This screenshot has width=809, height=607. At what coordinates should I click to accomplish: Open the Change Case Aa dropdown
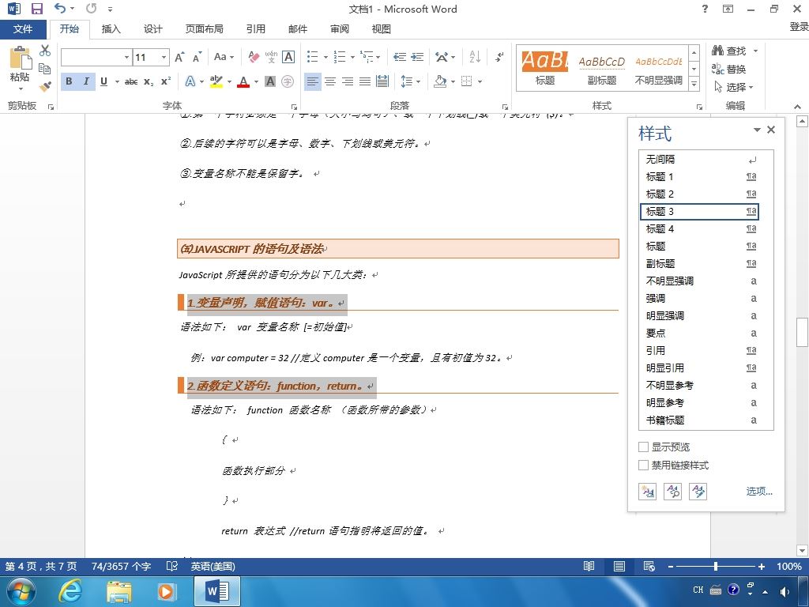tap(224, 57)
